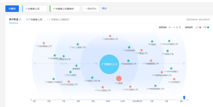Viewport: 213px width, 107px height.
Task: Jump timeline to 11月
Action: [122, 101]
